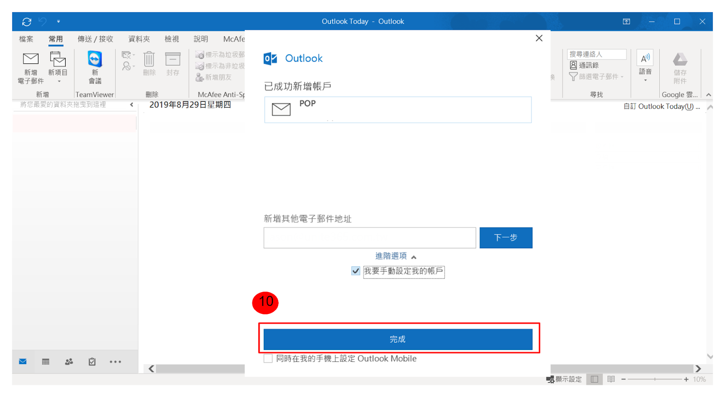Click the POP account entry
The image size is (725, 407).
pos(398,109)
